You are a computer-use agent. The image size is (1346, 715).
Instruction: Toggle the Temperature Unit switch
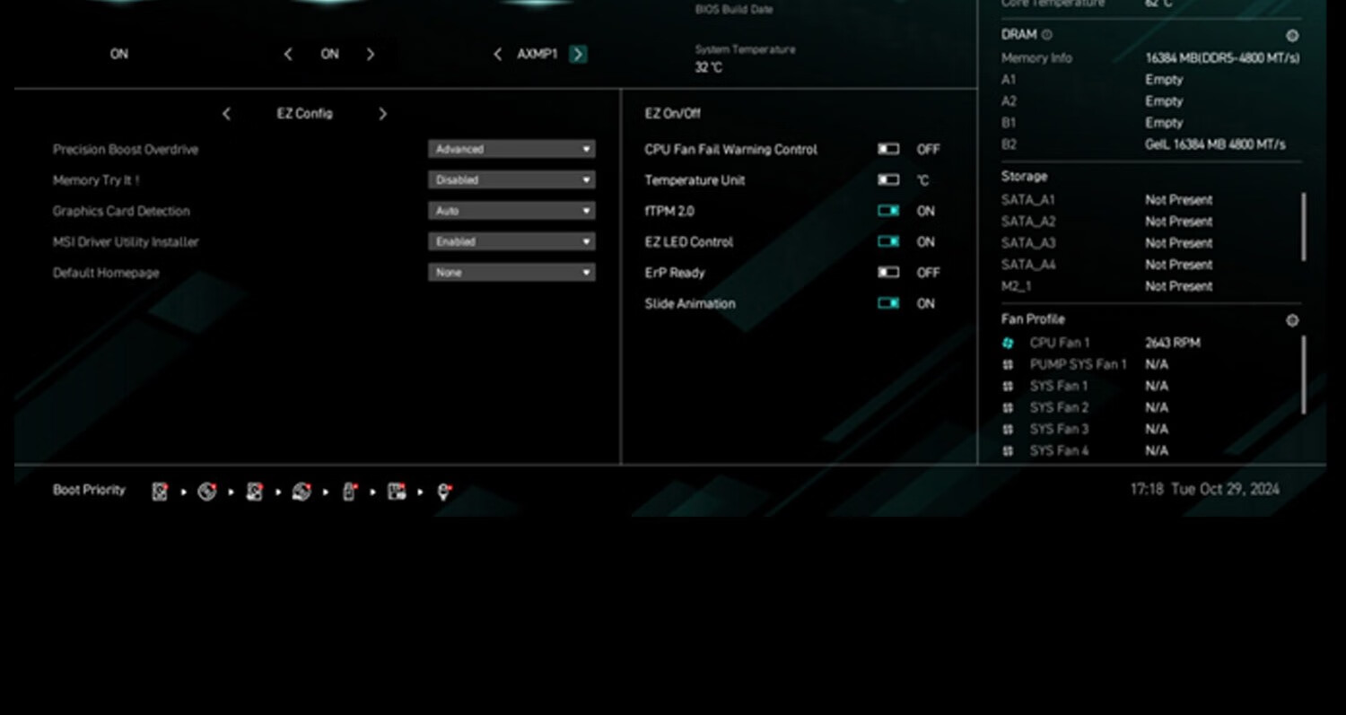point(888,180)
